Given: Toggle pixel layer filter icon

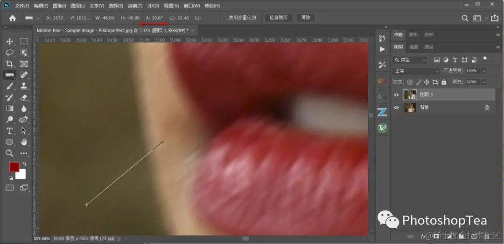Looking at the screenshot, I should coord(436,60).
